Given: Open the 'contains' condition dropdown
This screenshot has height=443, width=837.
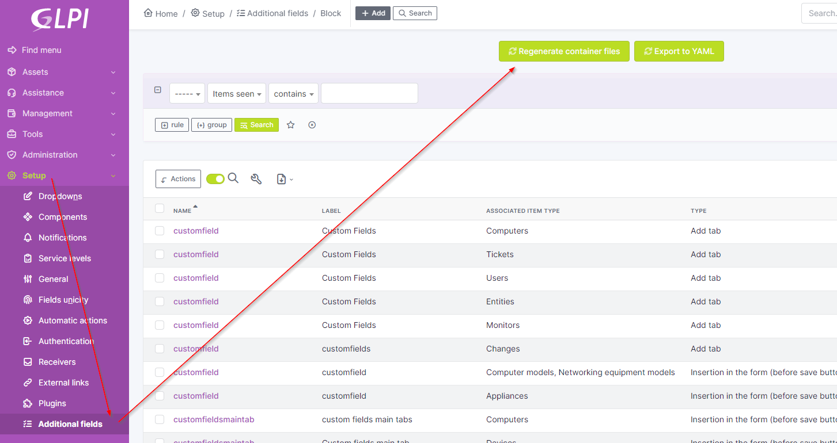Looking at the screenshot, I should pyautogui.click(x=293, y=93).
